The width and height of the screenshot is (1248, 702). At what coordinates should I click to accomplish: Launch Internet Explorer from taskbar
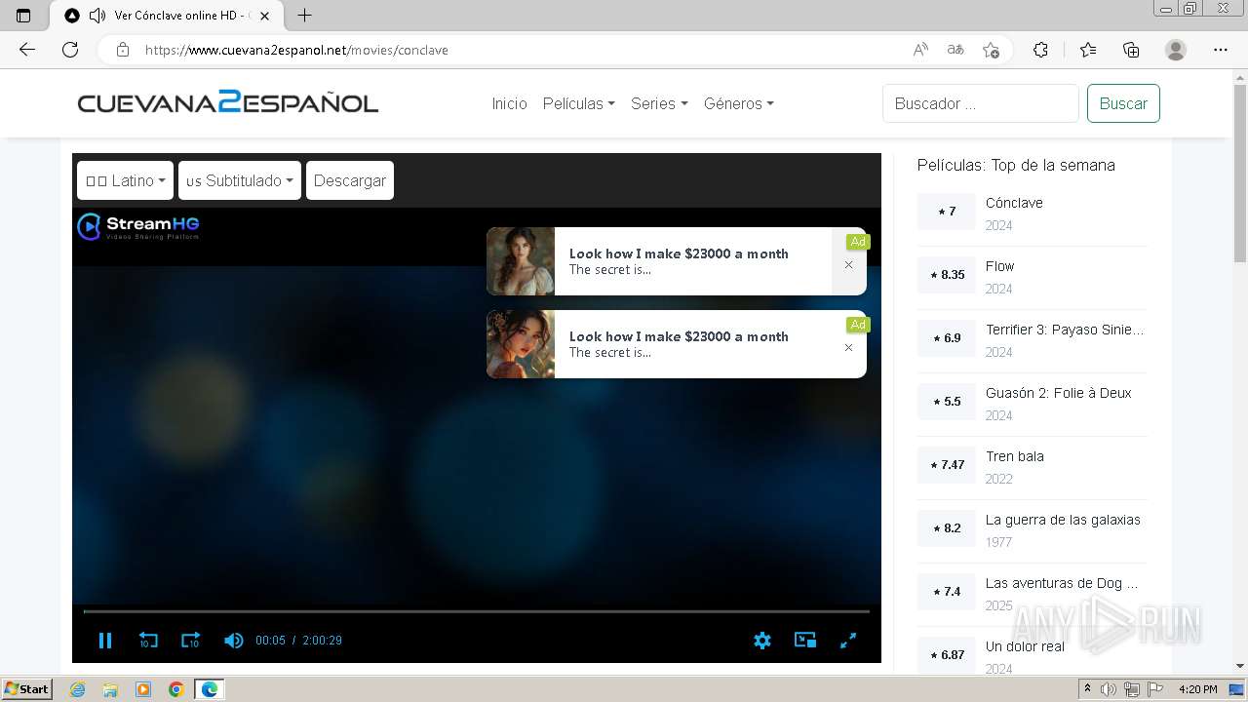77,689
